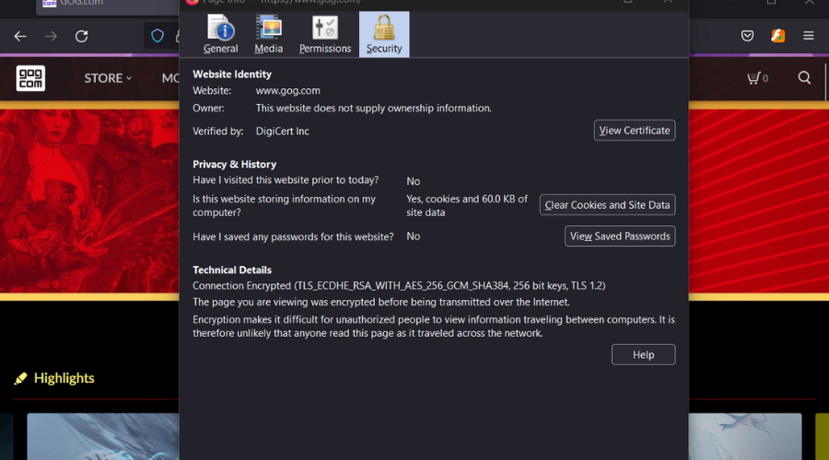Screen dimensions: 829x460
Task: Open the shopping cart on GOG
Action: [x=757, y=78]
